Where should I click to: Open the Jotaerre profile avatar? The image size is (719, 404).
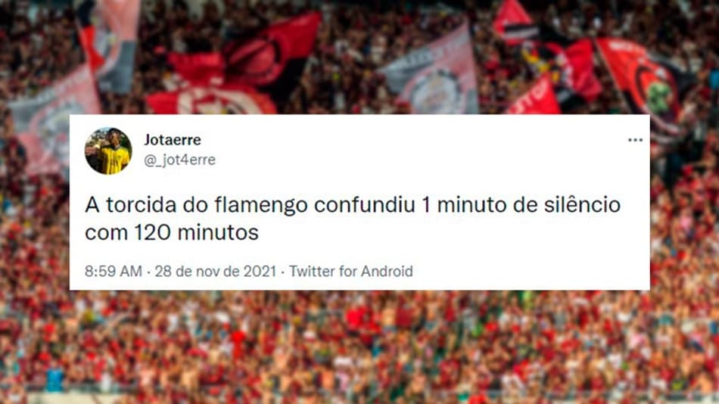point(108,151)
